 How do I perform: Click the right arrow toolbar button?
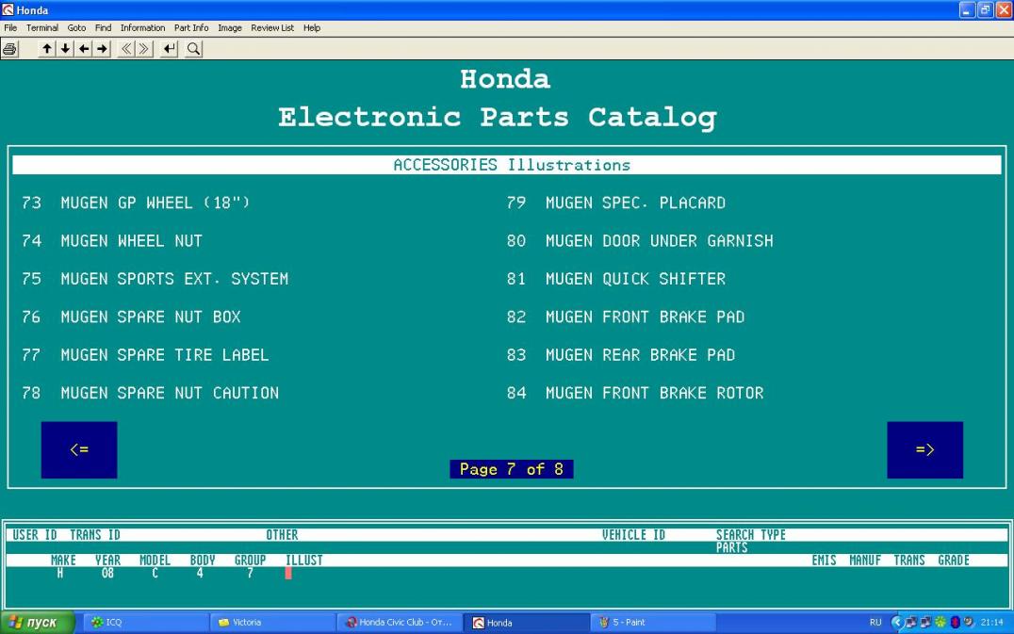pyautogui.click(x=102, y=49)
